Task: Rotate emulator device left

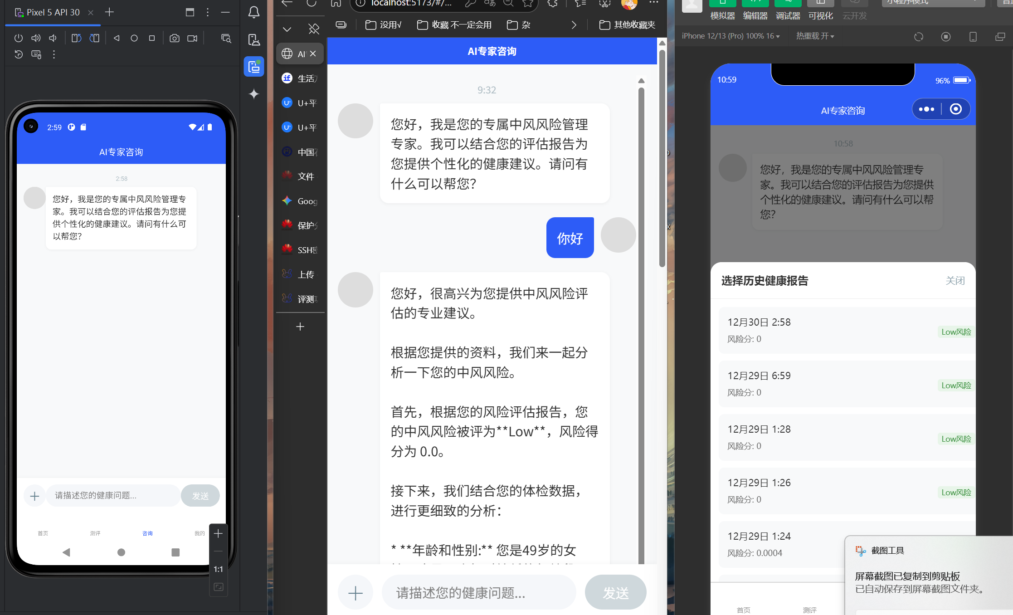Action: tap(76, 38)
